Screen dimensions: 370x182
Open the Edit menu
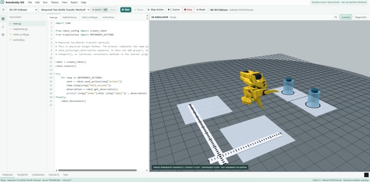point(37,2)
